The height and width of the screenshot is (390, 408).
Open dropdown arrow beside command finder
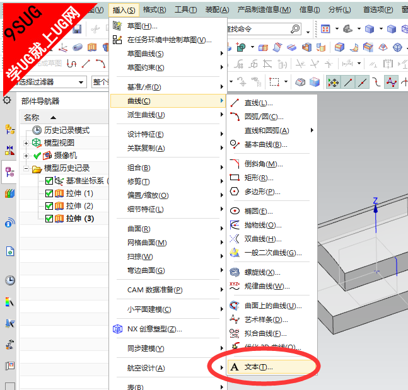click(x=308, y=32)
